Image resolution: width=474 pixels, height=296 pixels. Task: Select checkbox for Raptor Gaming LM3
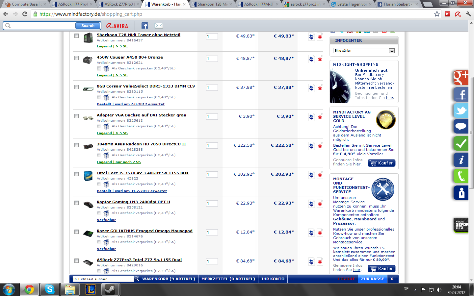76,203
